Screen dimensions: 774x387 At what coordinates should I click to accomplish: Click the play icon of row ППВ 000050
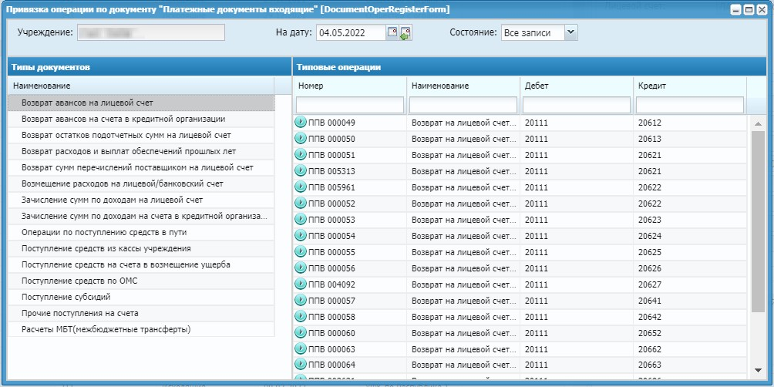tap(301, 138)
